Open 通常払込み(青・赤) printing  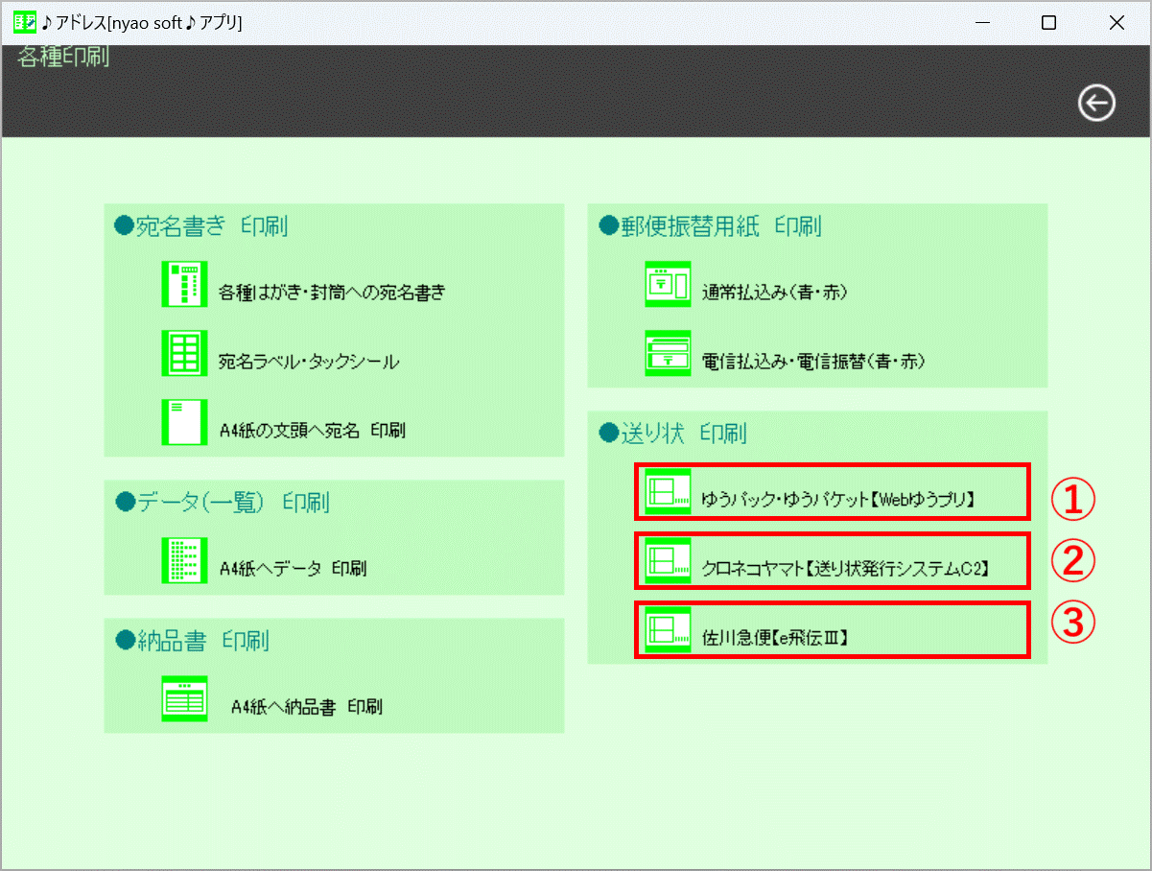[774, 293]
